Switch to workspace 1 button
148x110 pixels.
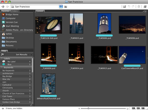click(133, 108)
